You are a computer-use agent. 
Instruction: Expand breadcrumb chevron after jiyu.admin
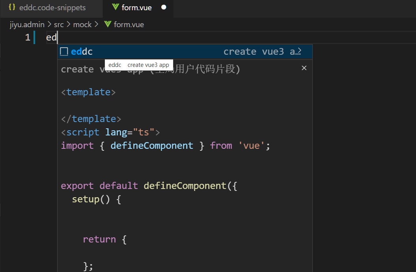pos(49,24)
